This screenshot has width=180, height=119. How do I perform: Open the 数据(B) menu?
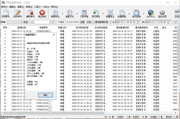click(29, 7)
